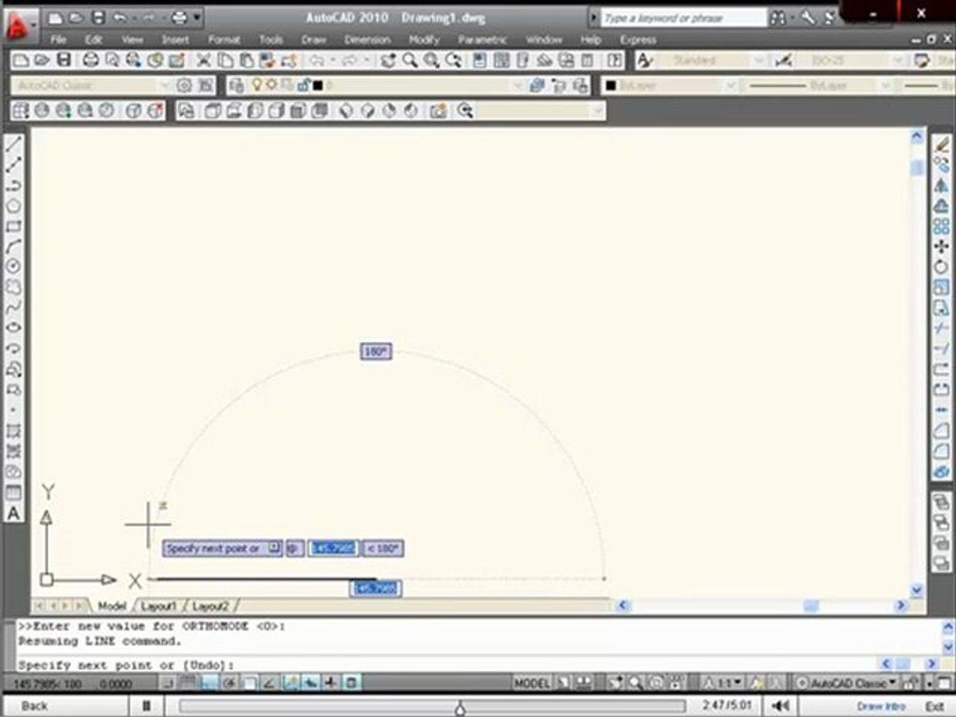This screenshot has height=717, width=956.
Task: Toggle Ortho Mode in status bar
Action: point(209,682)
